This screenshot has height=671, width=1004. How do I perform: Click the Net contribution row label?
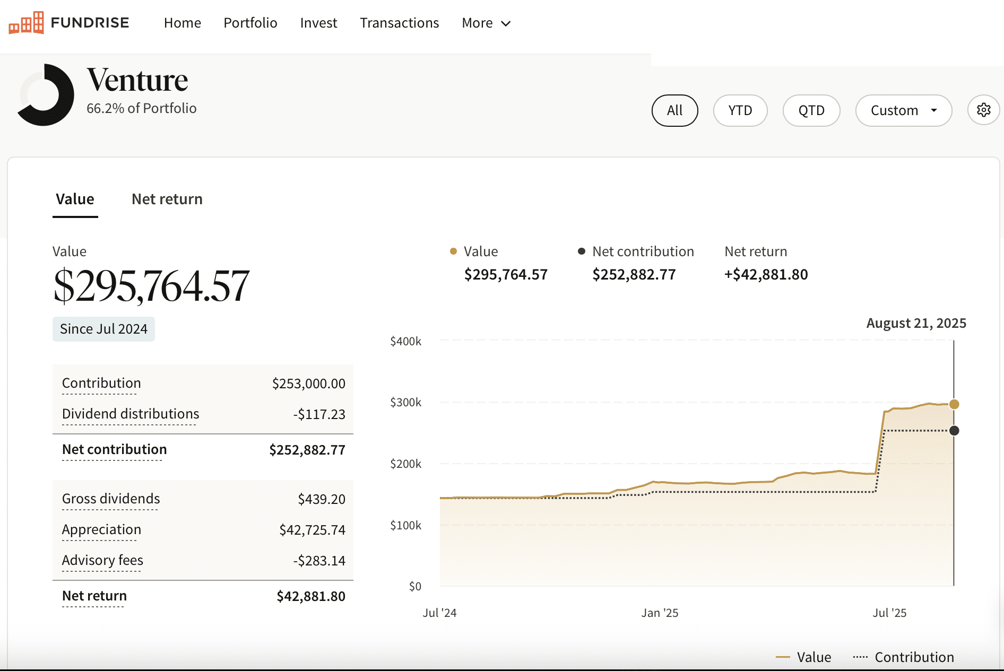[114, 449]
